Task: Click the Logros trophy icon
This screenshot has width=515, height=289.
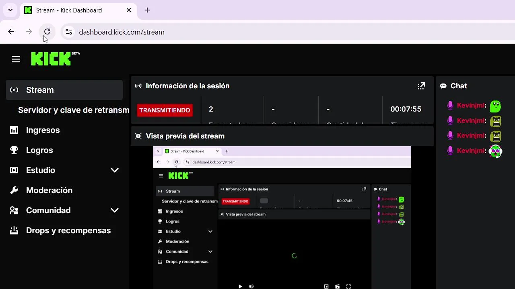Action: tap(14, 150)
